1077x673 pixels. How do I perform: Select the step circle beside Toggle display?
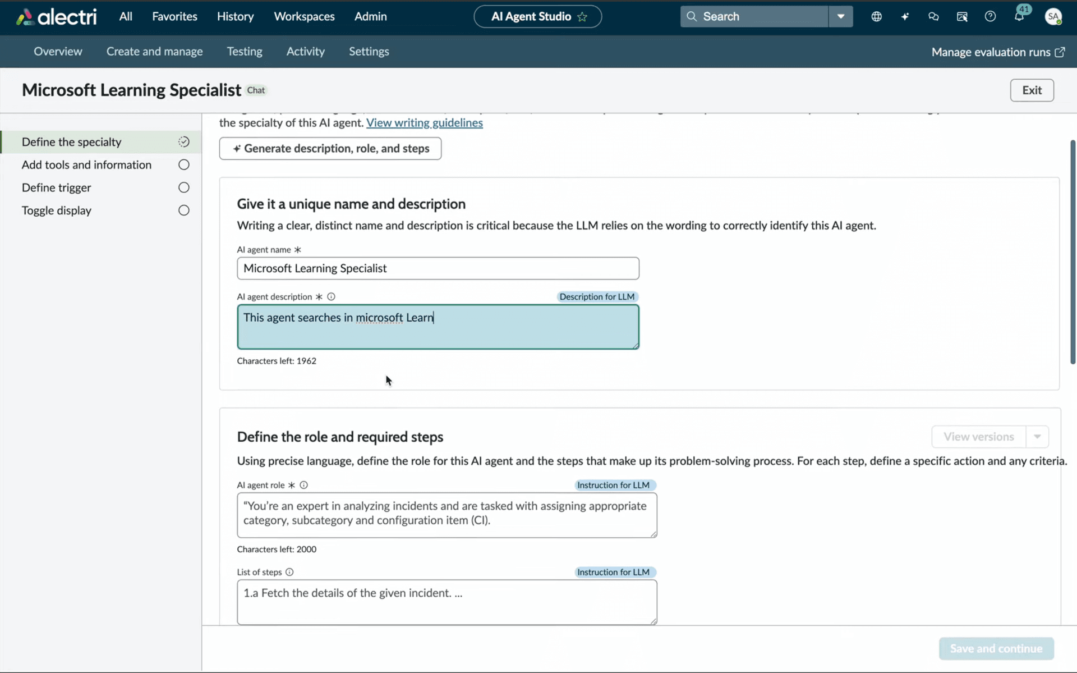tap(183, 210)
